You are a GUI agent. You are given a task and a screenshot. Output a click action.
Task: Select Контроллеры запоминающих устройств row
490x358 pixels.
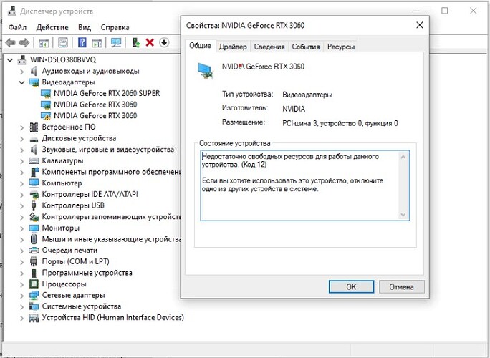point(111,217)
